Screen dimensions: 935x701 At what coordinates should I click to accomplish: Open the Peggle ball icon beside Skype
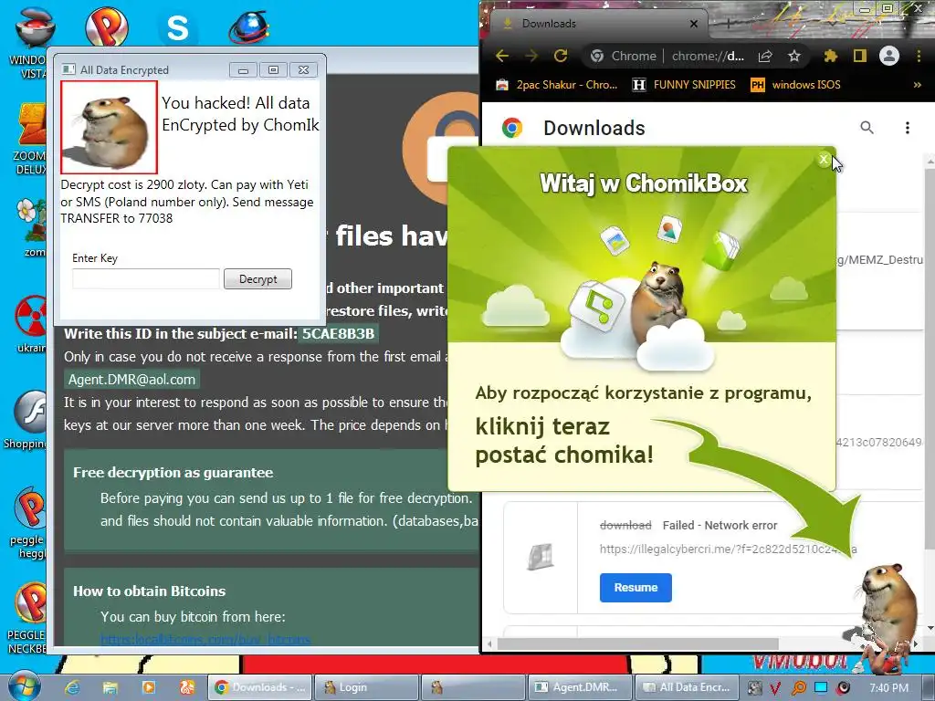coord(107,26)
